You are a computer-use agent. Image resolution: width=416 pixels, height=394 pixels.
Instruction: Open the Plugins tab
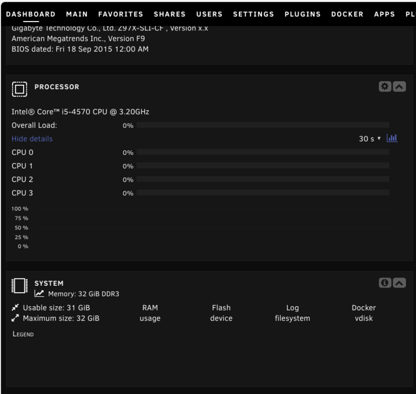point(302,14)
